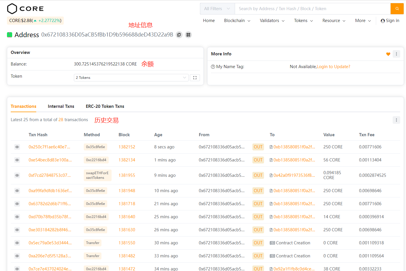Click the orange heart favorite icon

coord(388,54)
